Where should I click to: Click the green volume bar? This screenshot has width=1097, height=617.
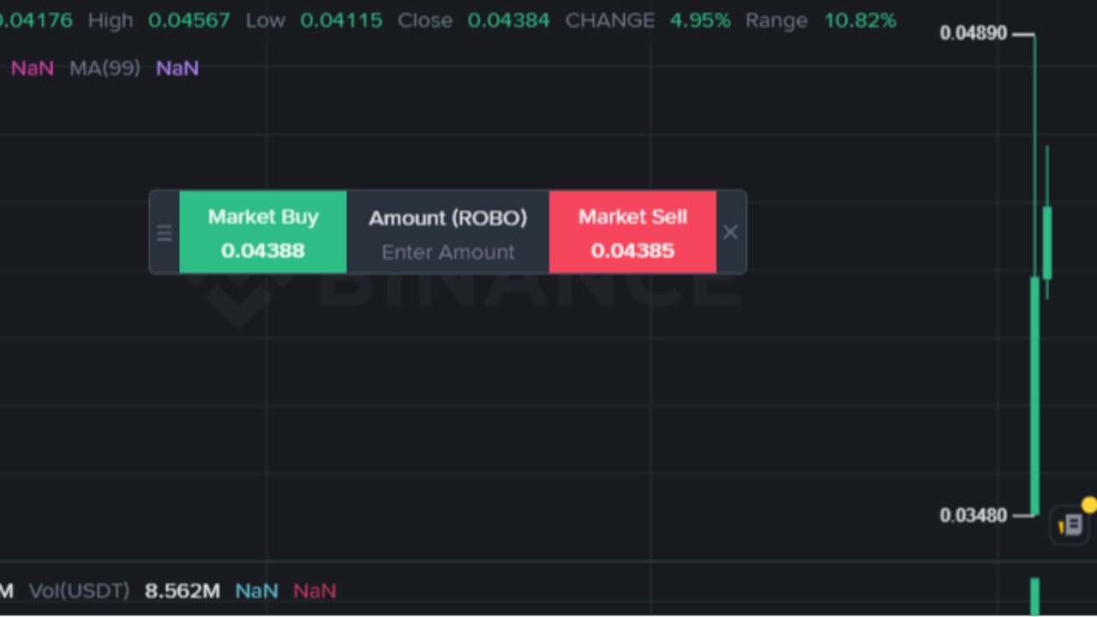click(x=1034, y=596)
